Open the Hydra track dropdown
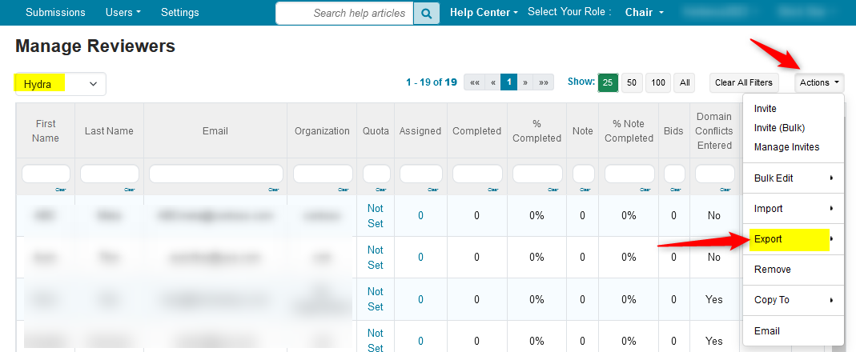 [60, 84]
